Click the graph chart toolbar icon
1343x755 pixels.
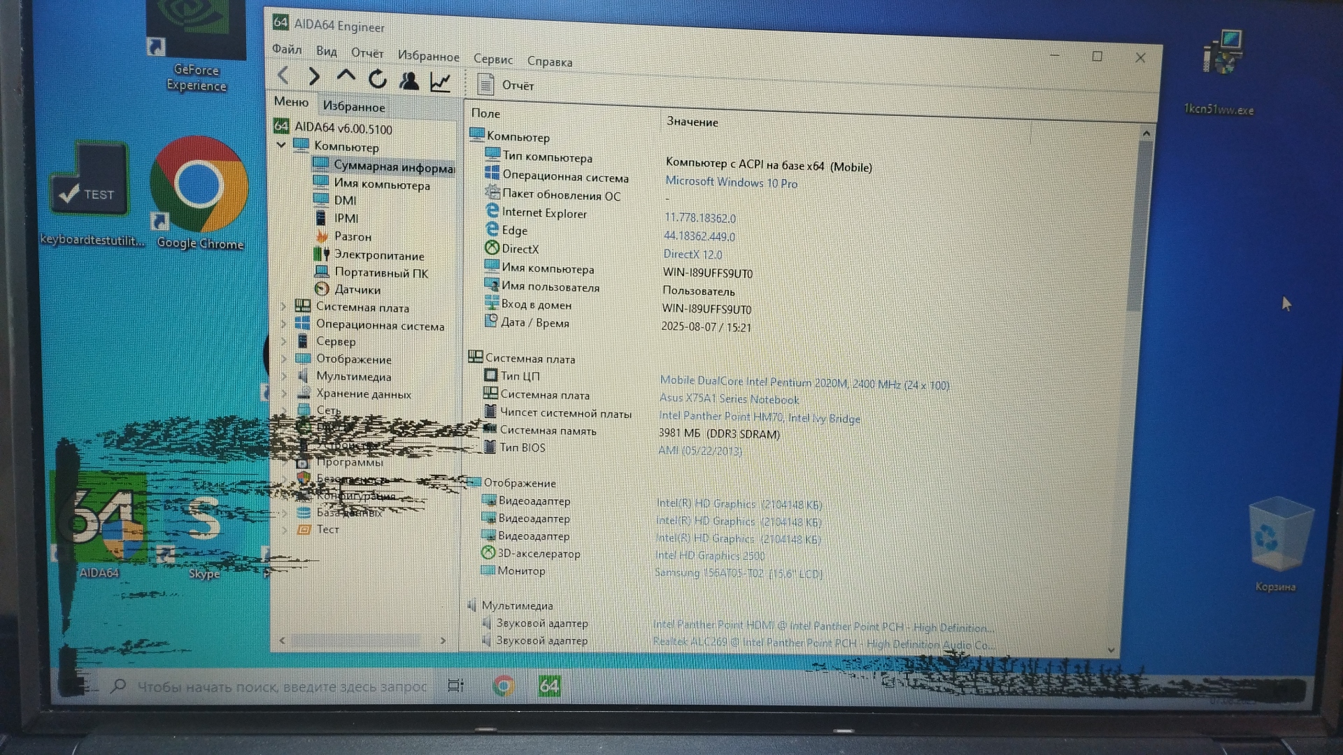(441, 82)
